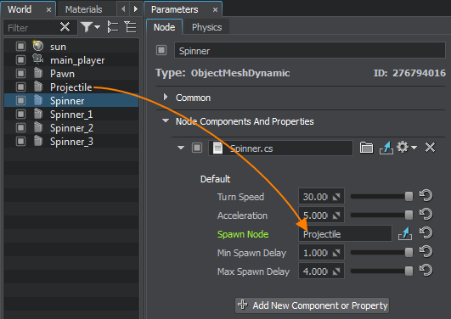The image size is (451, 319).
Task: Click select-node arrow icon beside Spawn Node field
Action: point(405,233)
